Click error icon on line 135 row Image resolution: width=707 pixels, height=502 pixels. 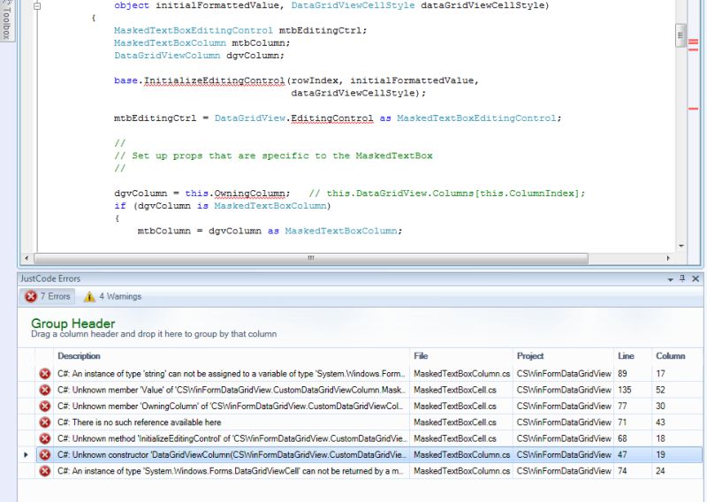pos(45,390)
